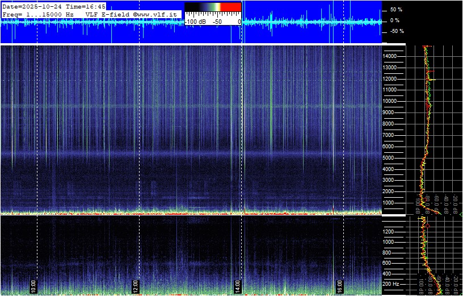463x296 pixels.
Task: Select the -50 mark on color scale
Action: pyautogui.click(x=217, y=22)
